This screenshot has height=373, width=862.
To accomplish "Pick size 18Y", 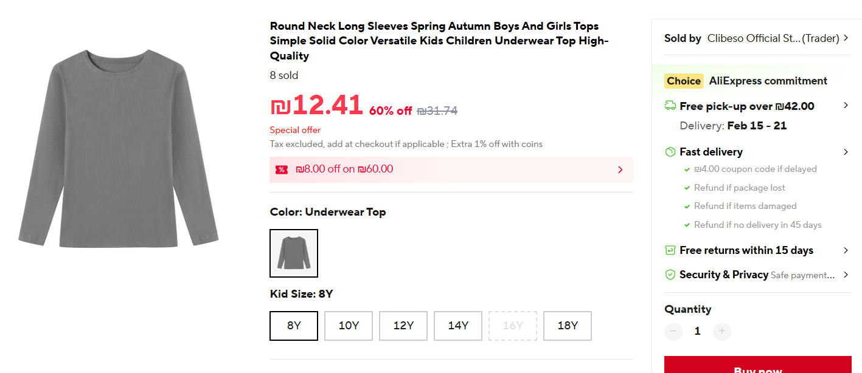I will click(568, 326).
